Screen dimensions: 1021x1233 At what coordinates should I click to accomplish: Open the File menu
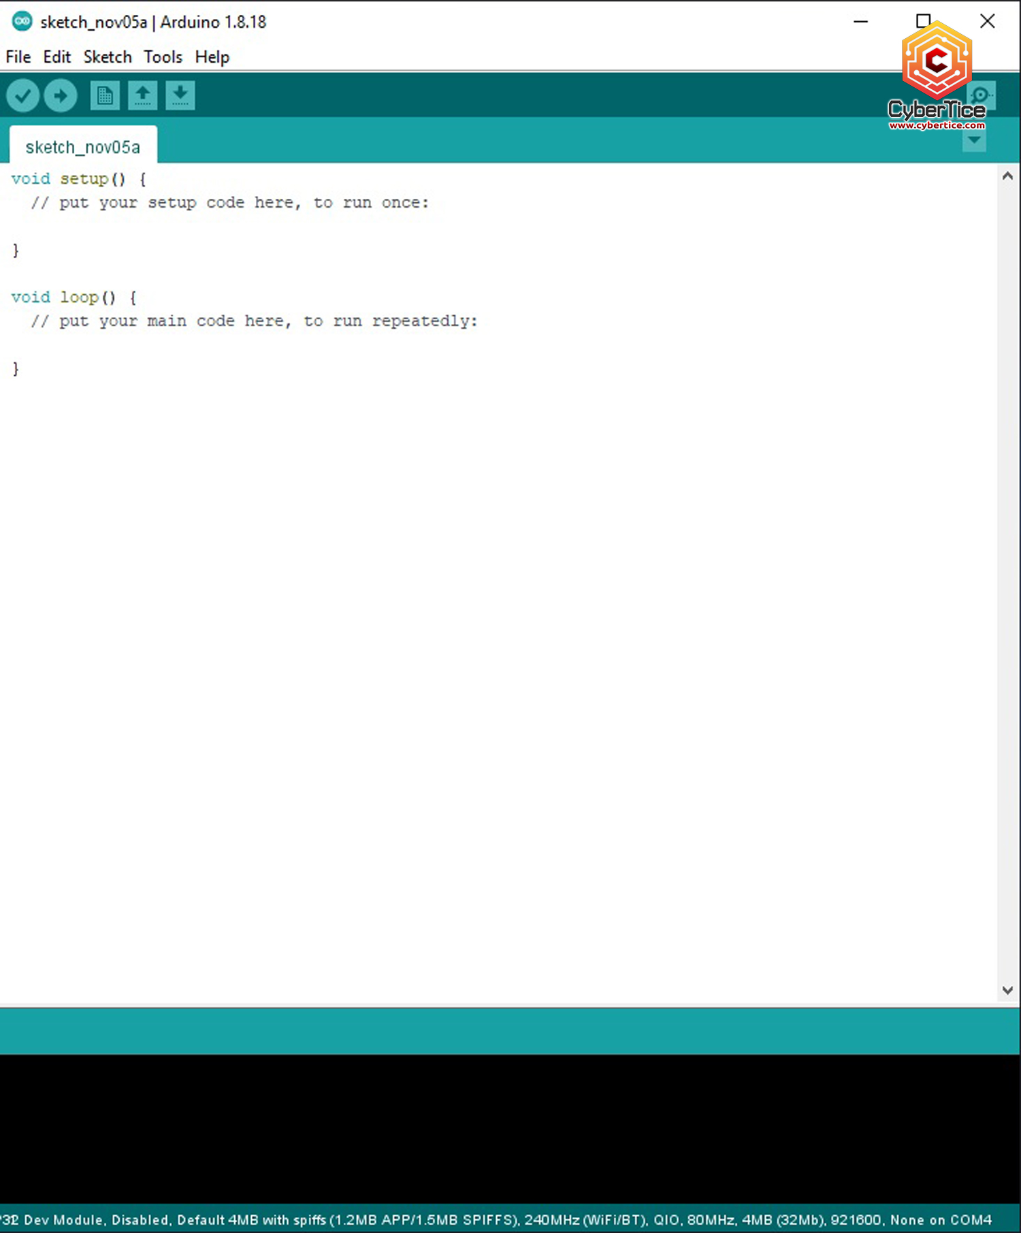[x=18, y=57]
